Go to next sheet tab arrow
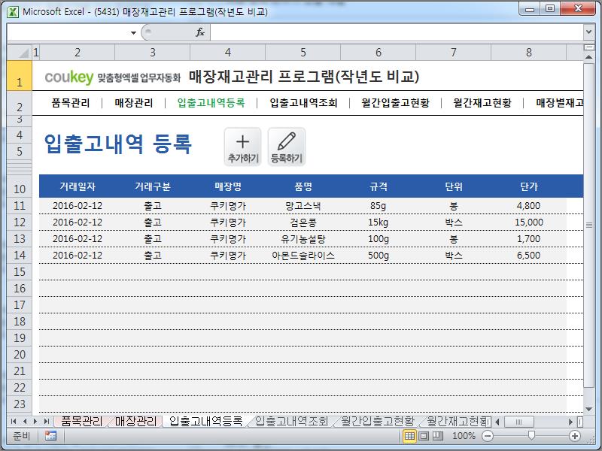 pyautogui.click(x=35, y=422)
